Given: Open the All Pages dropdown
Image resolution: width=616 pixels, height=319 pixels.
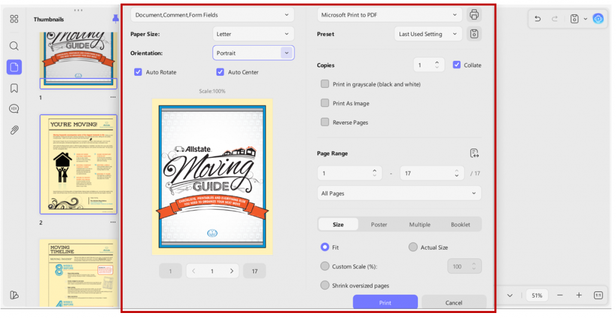Looking at the screenshot, I should 399,193.
